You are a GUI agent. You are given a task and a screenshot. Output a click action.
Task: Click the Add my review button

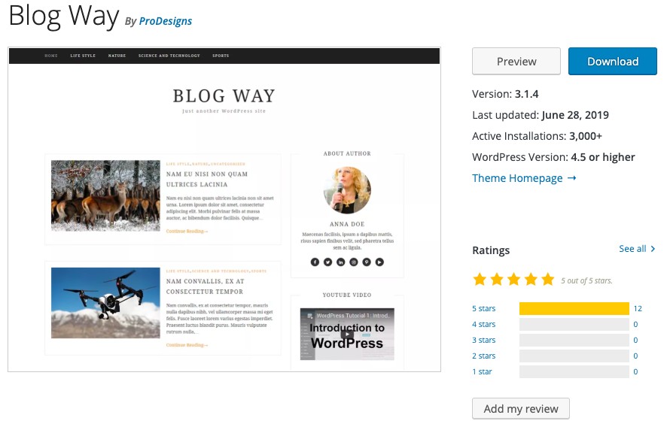[x=521, y=409]
